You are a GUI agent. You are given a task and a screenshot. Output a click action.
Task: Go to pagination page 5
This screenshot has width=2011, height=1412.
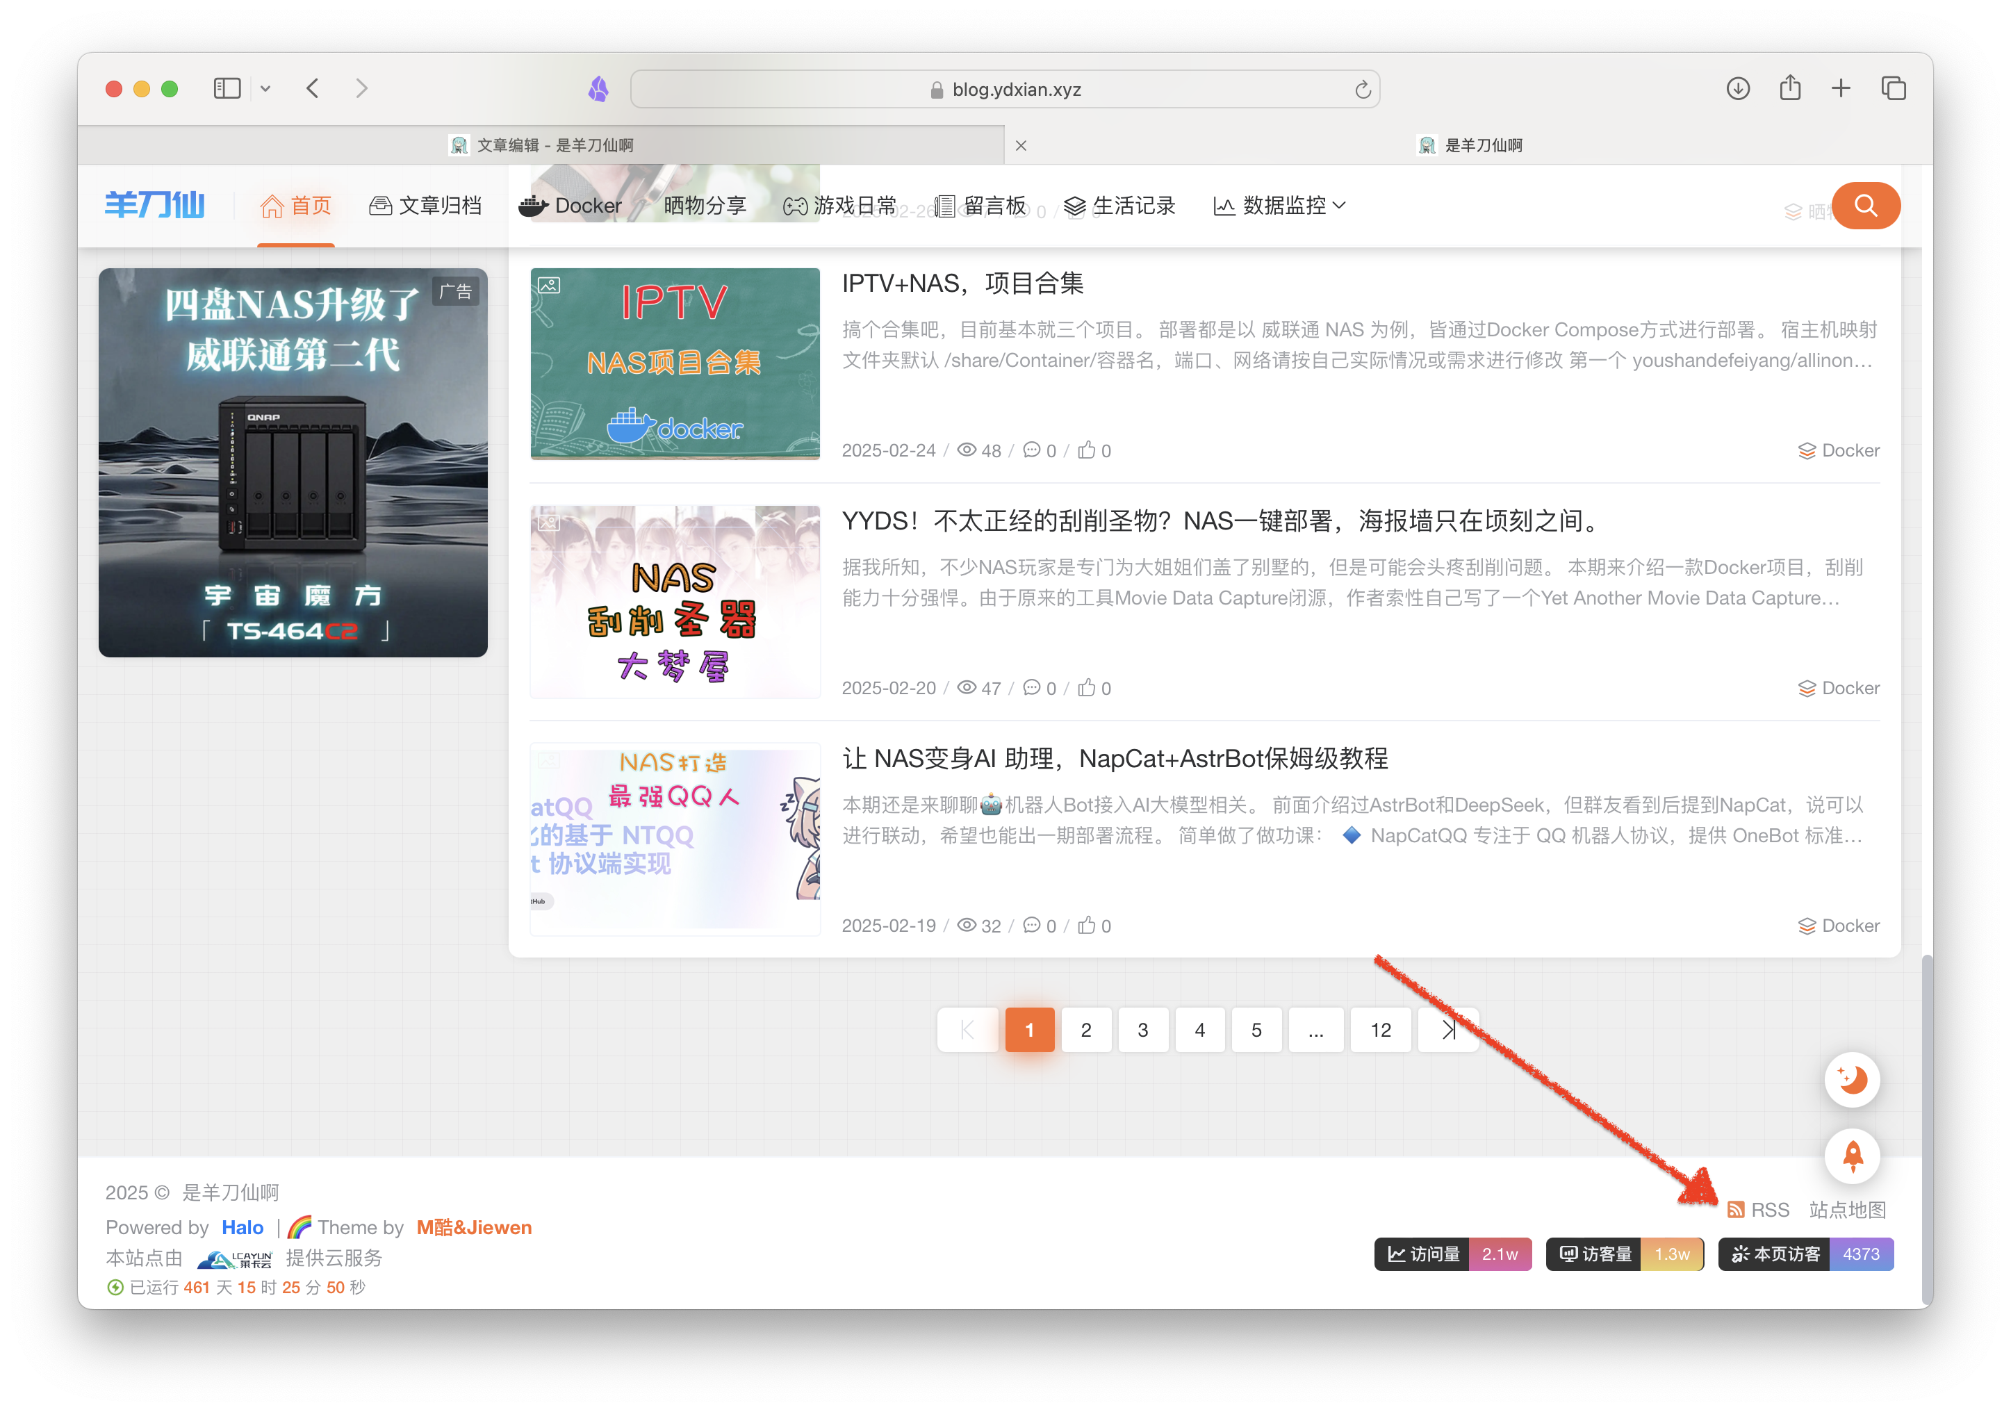[1256, 1030]
